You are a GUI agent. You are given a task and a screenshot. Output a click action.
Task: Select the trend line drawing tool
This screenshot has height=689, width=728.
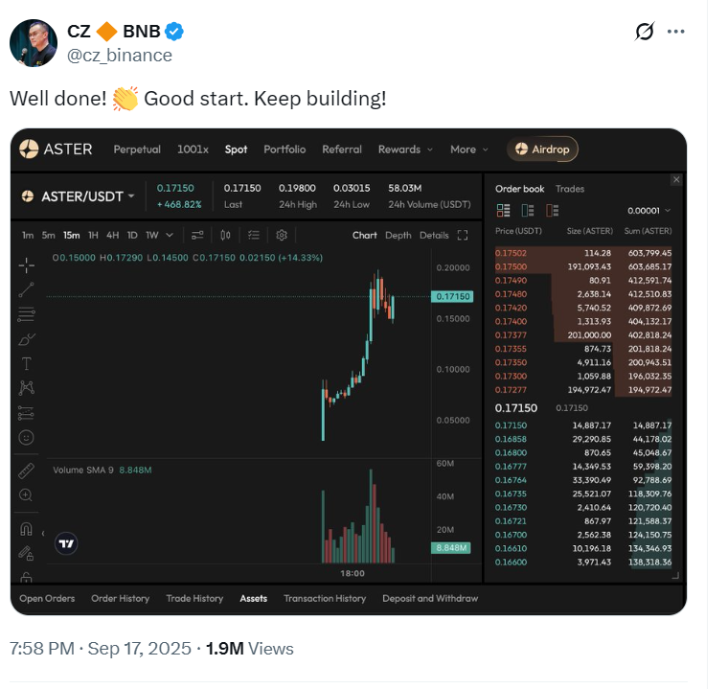pyautogui.click(x=27, y=288)
